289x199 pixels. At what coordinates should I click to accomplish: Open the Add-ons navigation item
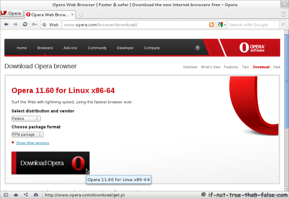pyautogui.click(x=70, y=48)
